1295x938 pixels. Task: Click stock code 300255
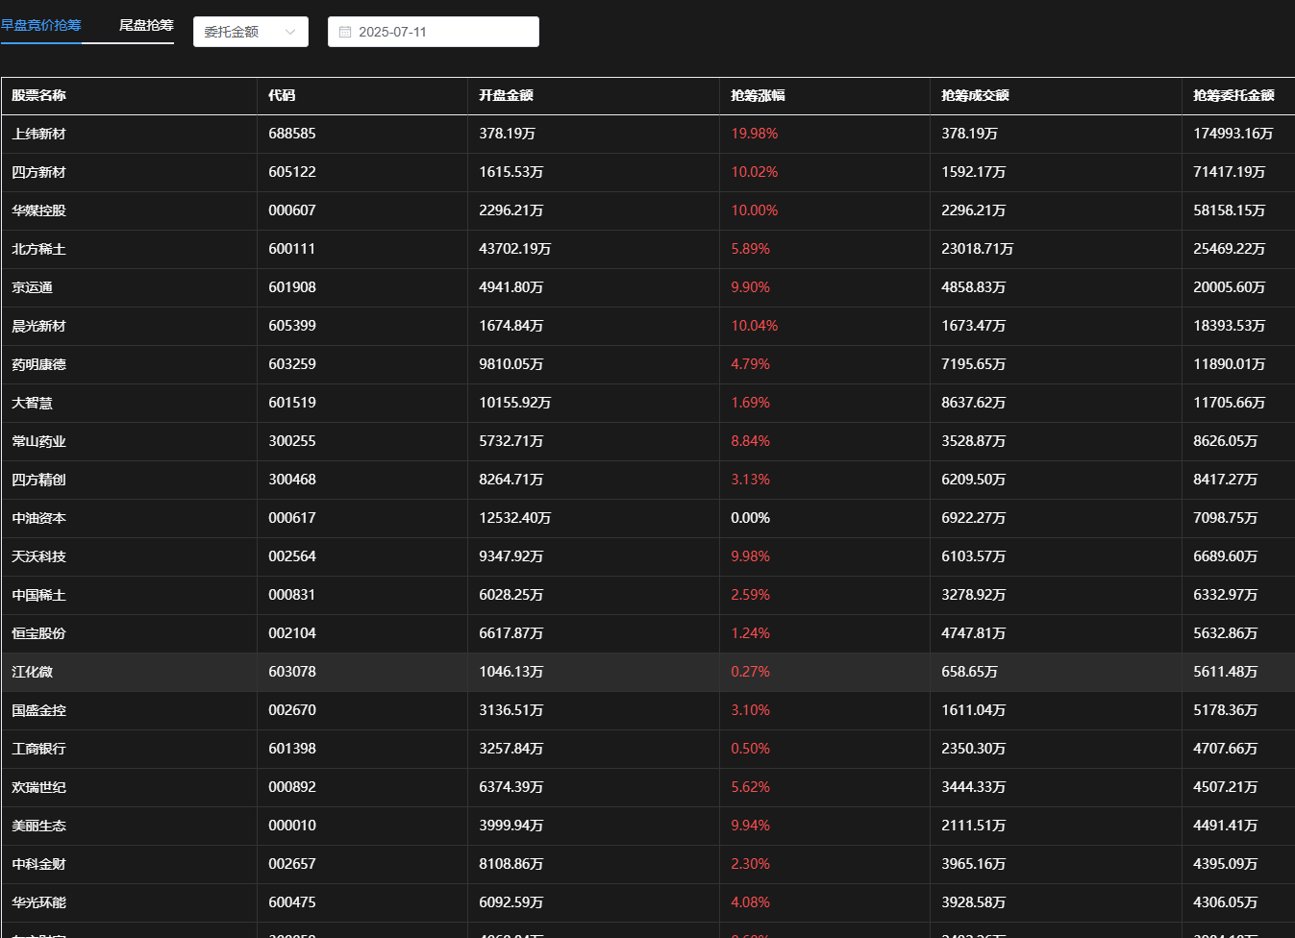click(x=292, y=441)
